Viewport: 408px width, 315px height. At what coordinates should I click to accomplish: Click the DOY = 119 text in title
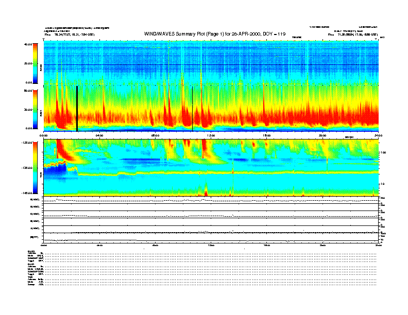tap(274, 34)
